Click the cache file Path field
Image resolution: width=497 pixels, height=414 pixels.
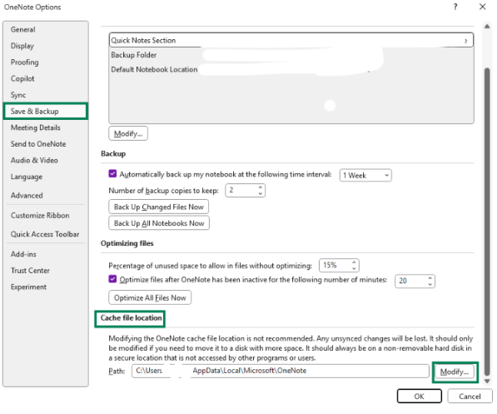click(281, 371)
